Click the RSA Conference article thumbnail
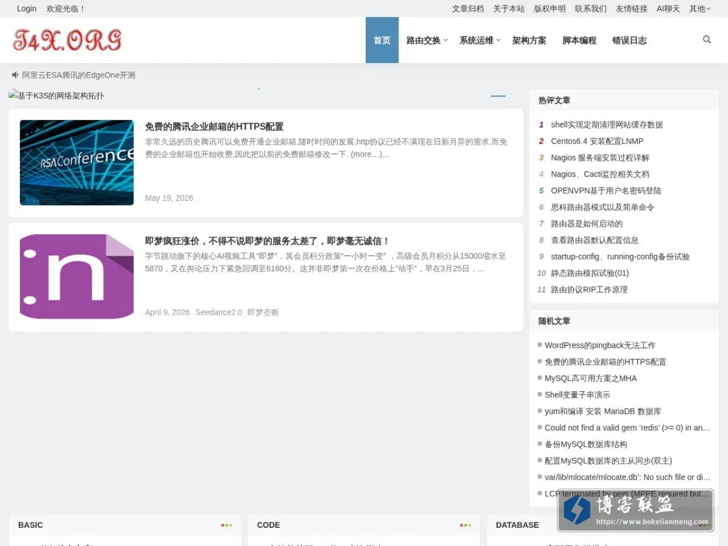This screenshot has width=728, height=546. click(76, 163)
